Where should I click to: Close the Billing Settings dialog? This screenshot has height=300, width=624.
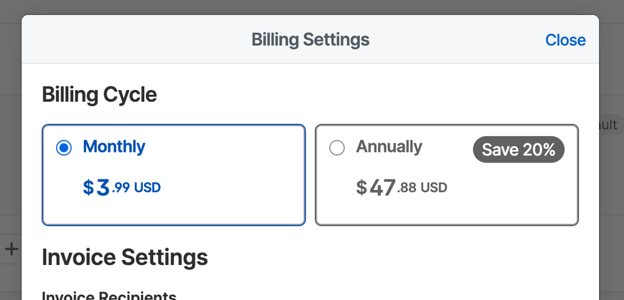coord(565,40)
